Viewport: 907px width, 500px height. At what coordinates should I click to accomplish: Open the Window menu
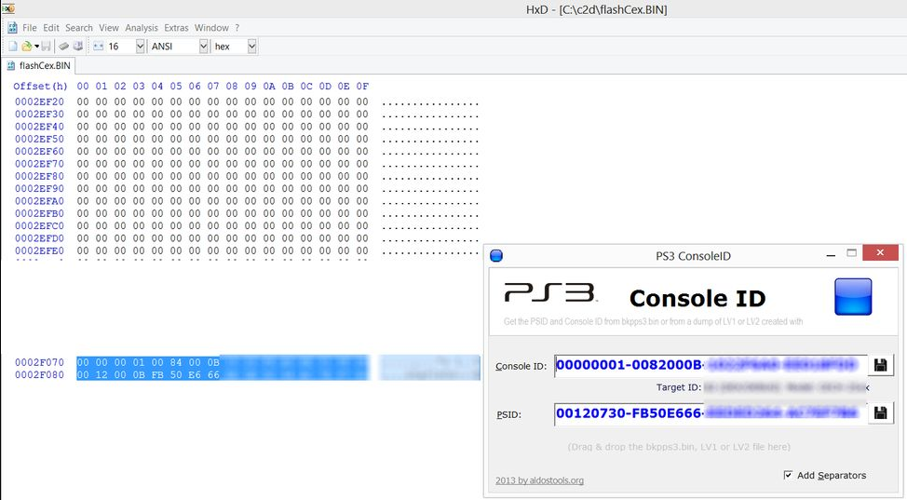coord(211,28)
